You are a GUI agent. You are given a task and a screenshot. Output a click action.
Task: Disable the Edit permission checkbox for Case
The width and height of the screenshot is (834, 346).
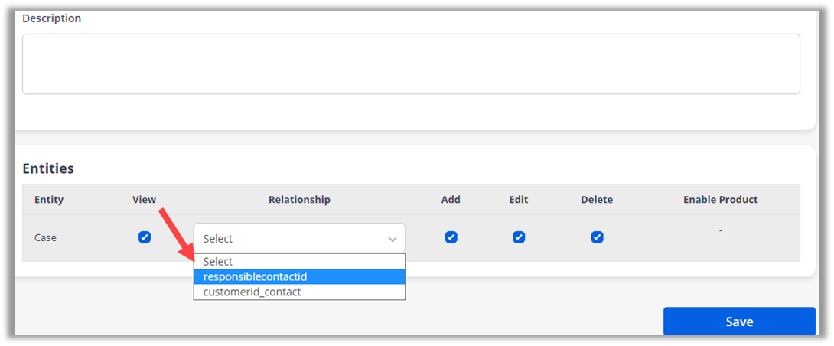[x=519, y=237]
